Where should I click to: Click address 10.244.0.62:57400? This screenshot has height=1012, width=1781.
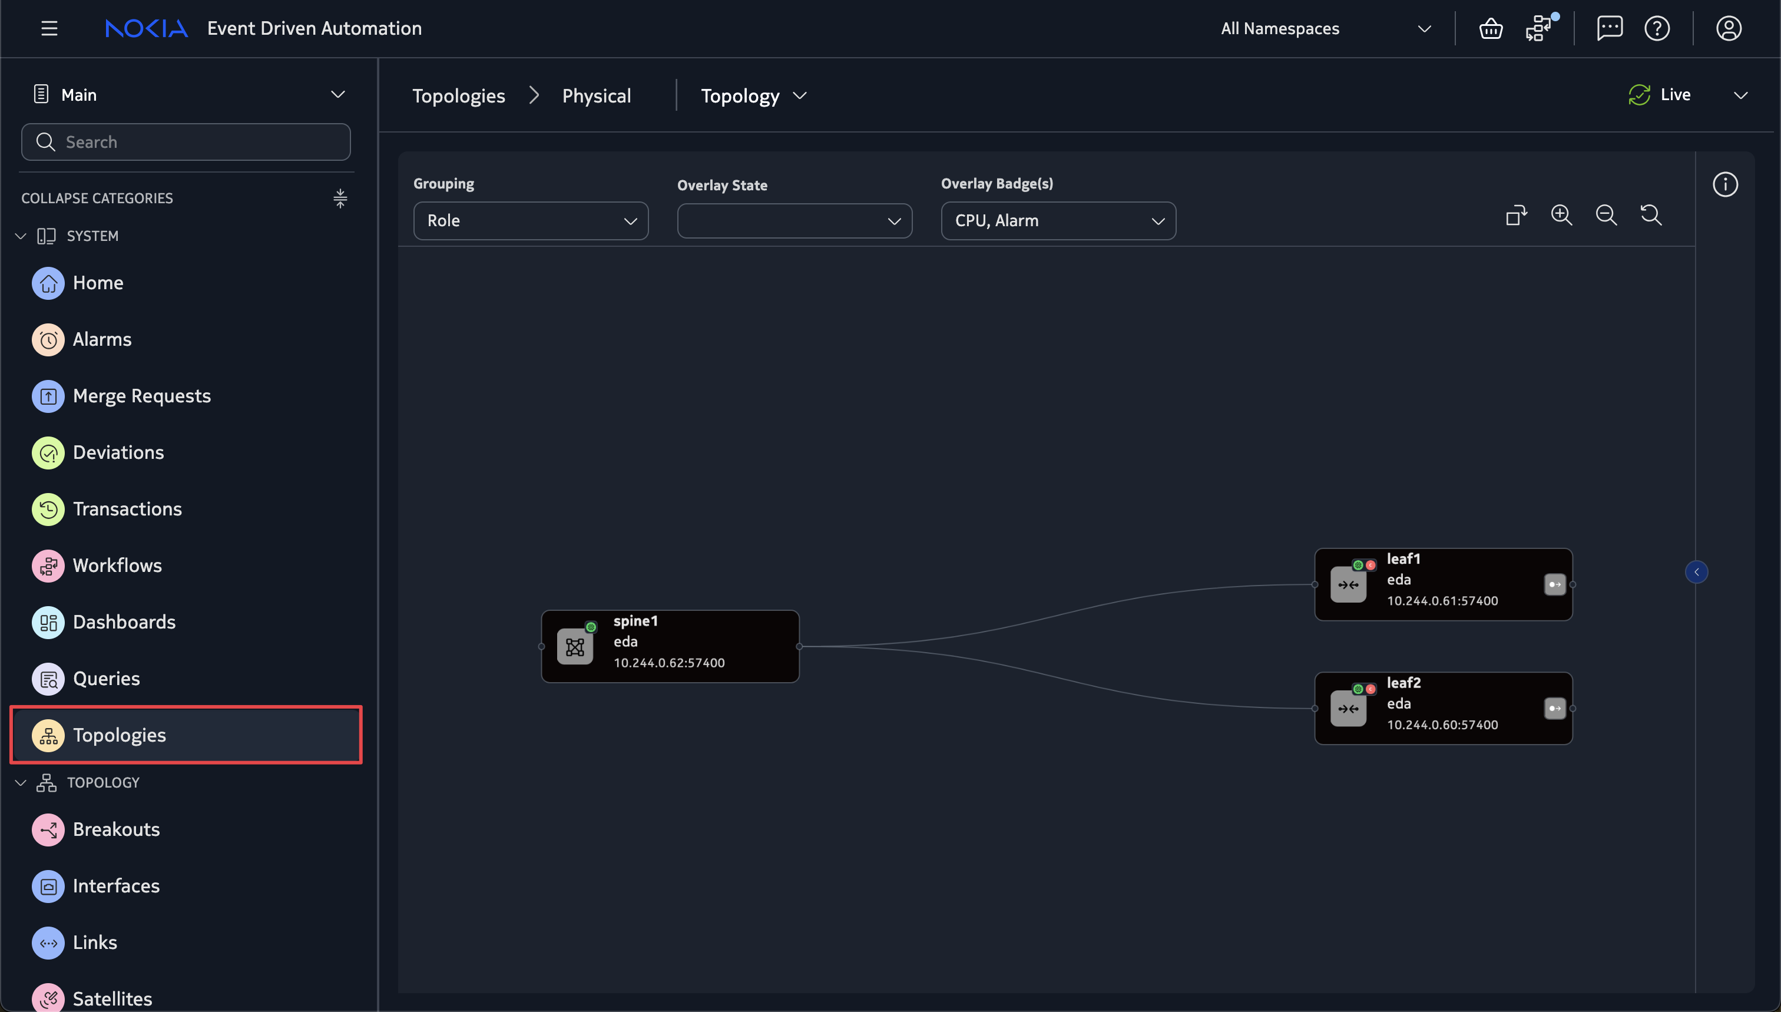coord(668,662)
